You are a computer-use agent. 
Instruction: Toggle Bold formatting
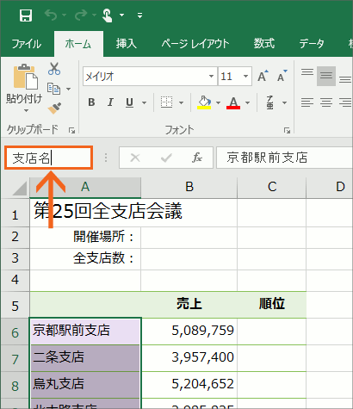91,102
